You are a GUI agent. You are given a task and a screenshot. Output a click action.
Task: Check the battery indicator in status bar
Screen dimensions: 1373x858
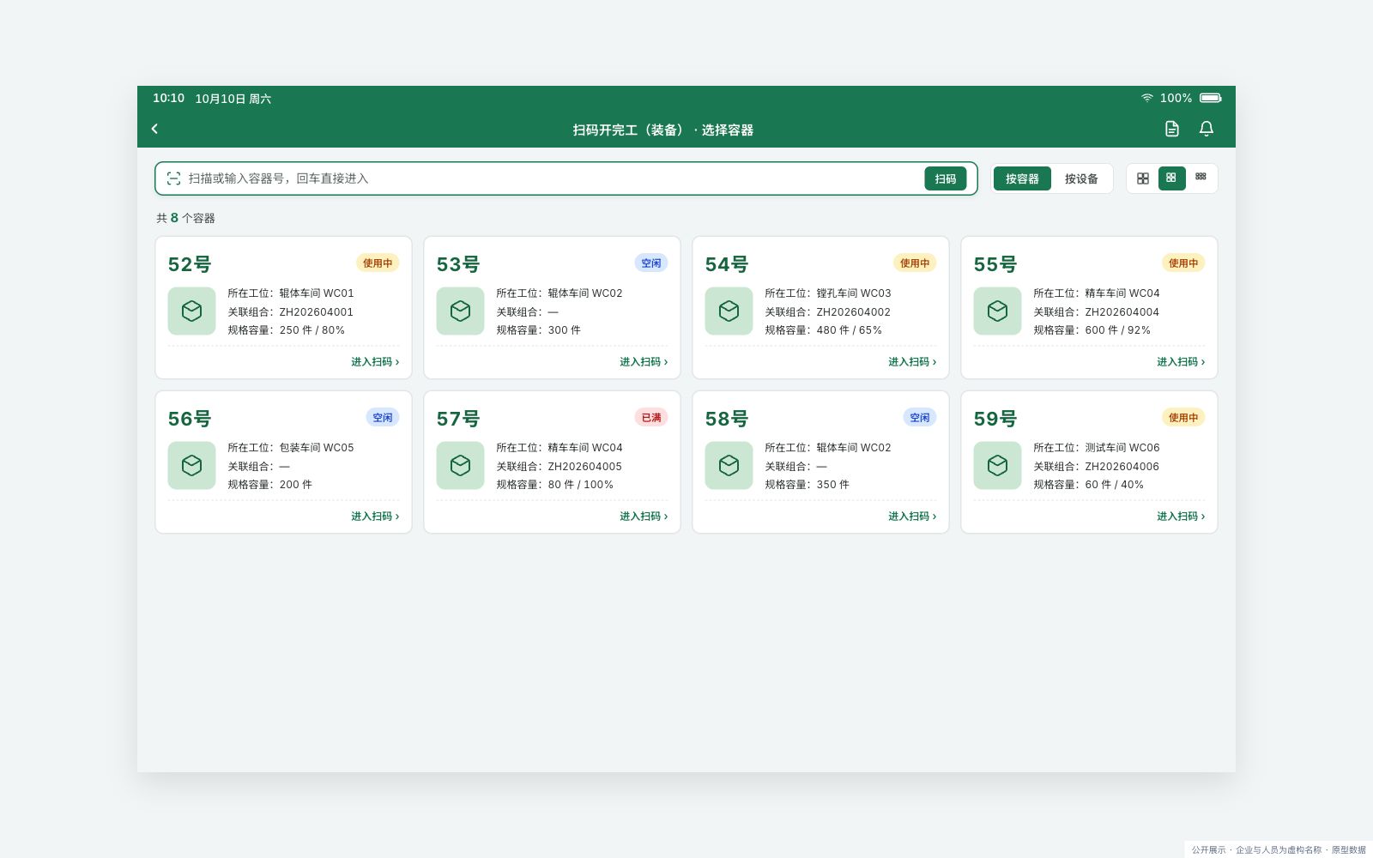pos(1210,98)
